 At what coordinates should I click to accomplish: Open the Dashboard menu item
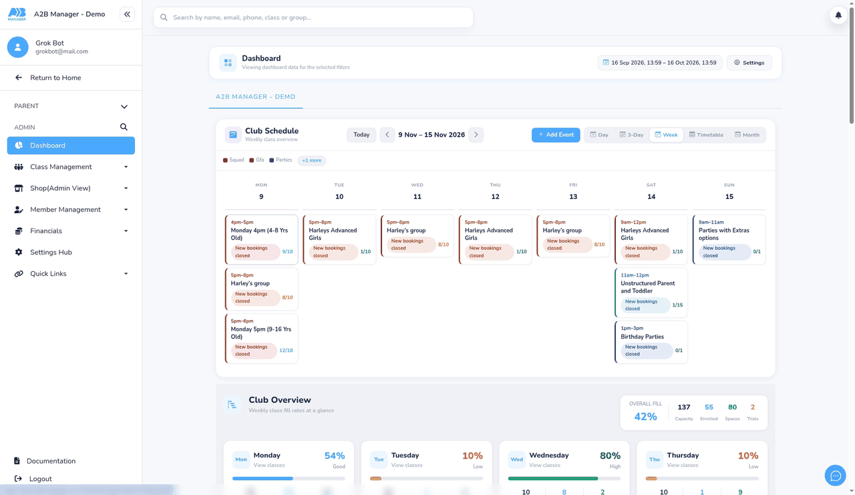click(x=71, y=146)
